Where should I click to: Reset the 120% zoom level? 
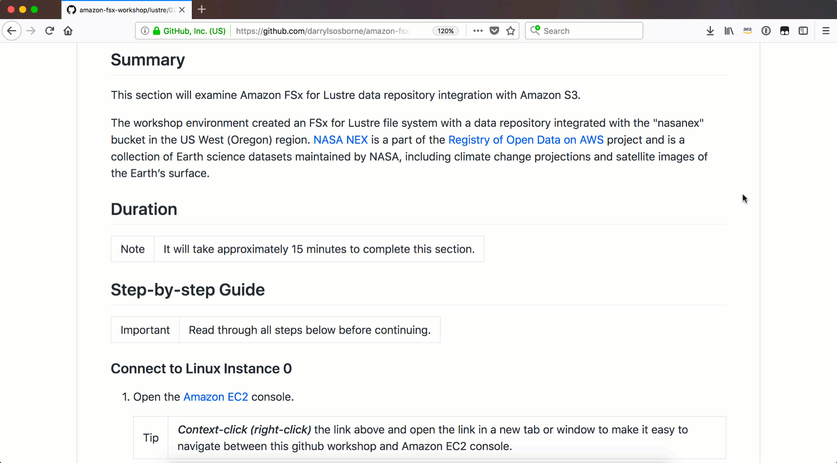[446, 31]
